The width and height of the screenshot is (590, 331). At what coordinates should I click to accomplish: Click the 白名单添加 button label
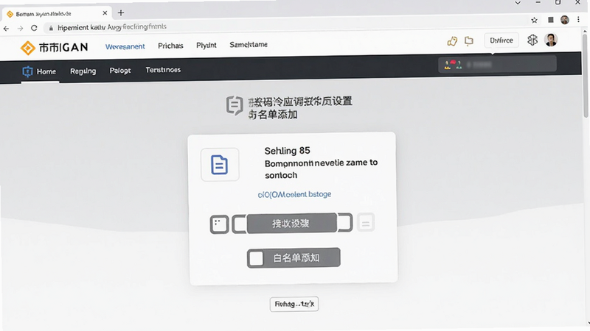pos(296,258)
